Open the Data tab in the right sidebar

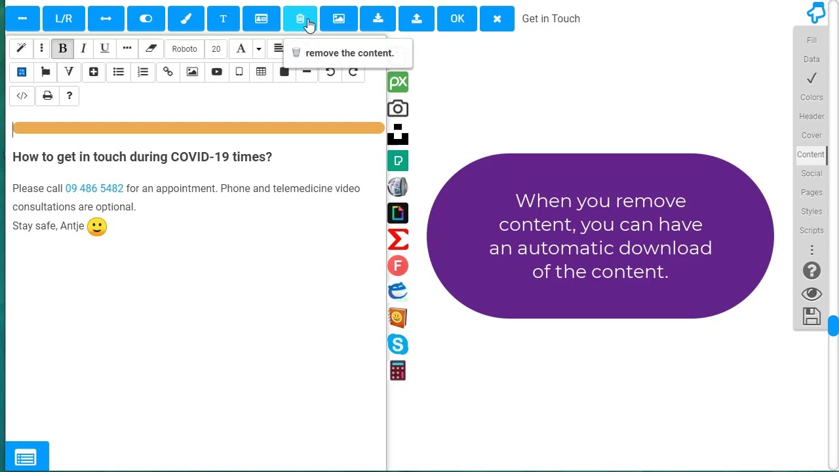point(811,60)
